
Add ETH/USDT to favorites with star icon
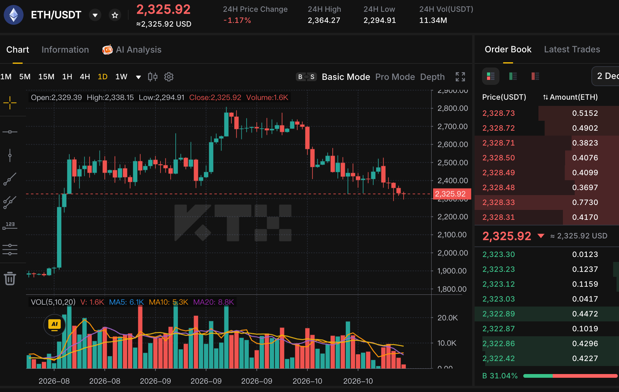[115, 15]
